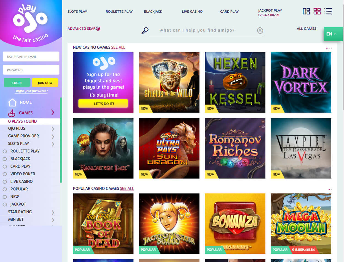Switch to list view icon

coord(328,11)
